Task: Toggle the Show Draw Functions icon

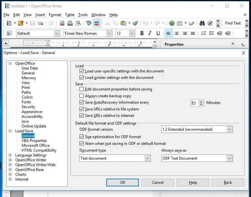Action: click(192, 23)
